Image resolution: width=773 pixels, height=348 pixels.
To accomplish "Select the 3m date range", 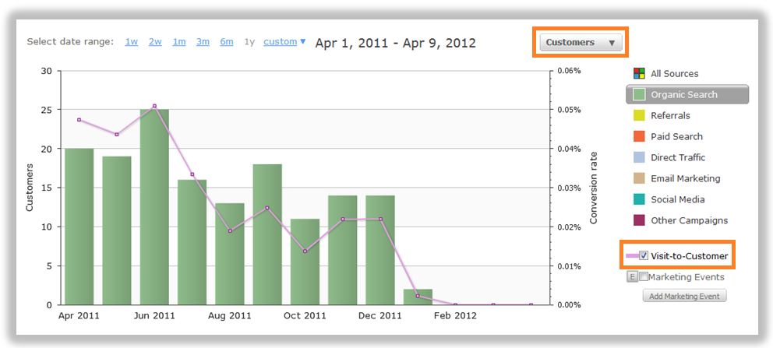I will tap(203, 42).
